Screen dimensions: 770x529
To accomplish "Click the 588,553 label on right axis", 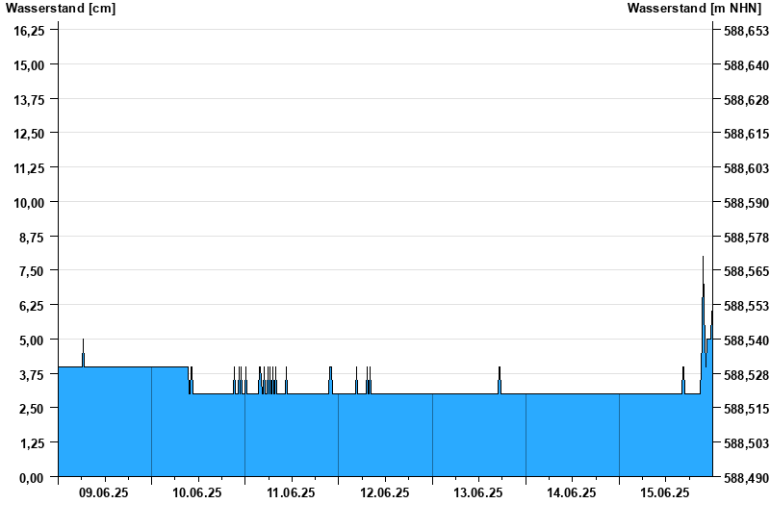I will [x=747, y=306].
